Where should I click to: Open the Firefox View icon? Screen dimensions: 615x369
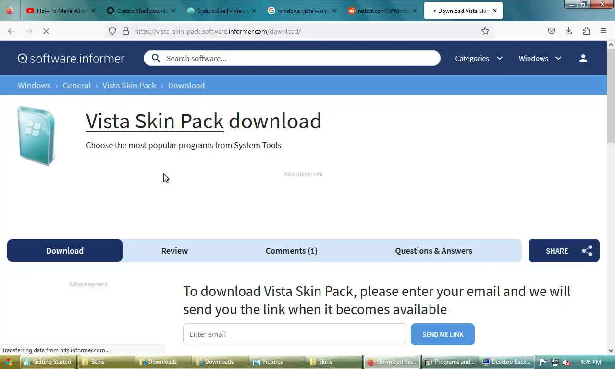click(x=9, y=11)
